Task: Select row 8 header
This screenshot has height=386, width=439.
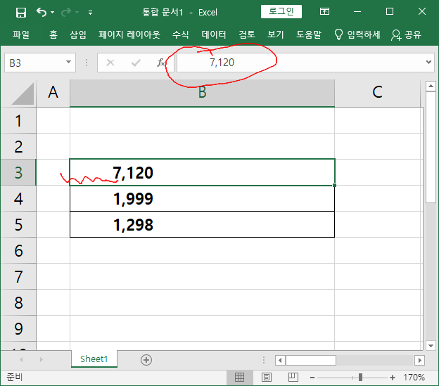Action: (18, 302)
